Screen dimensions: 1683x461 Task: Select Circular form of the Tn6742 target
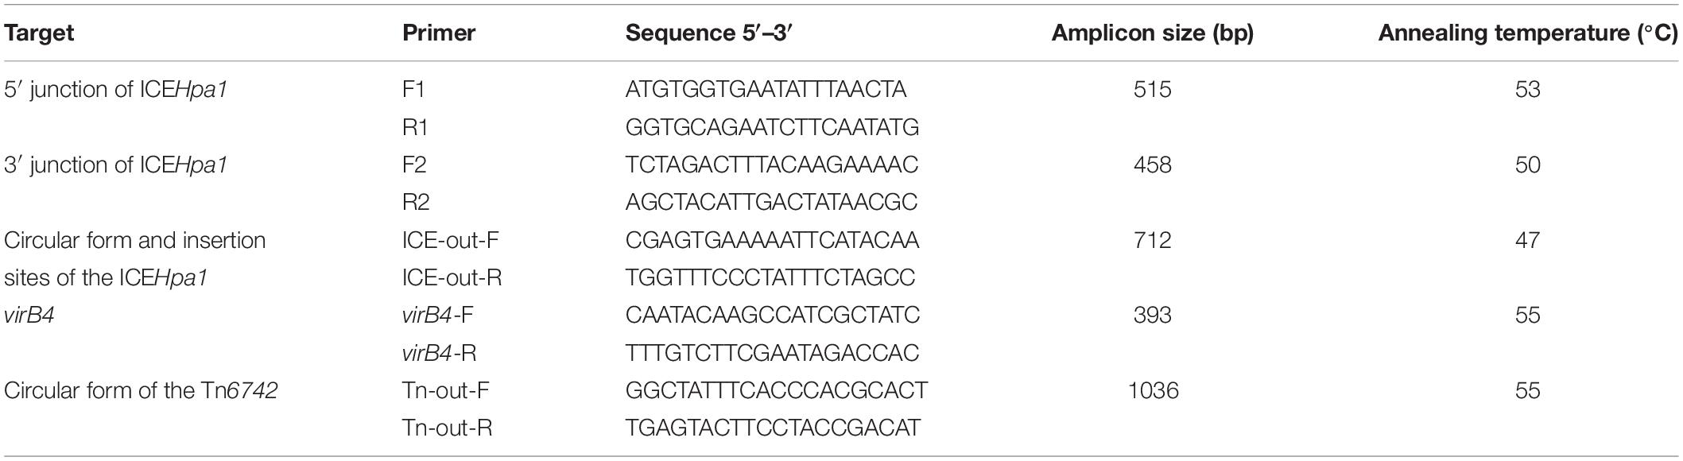click(x=141, y=390)
